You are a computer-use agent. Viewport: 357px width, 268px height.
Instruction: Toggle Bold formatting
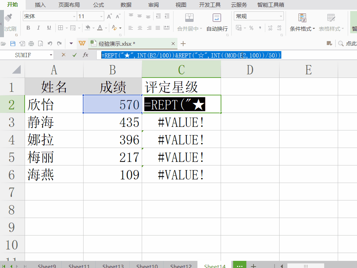[28, 28]
